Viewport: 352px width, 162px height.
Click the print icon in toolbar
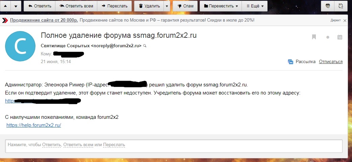click(327, 6)
